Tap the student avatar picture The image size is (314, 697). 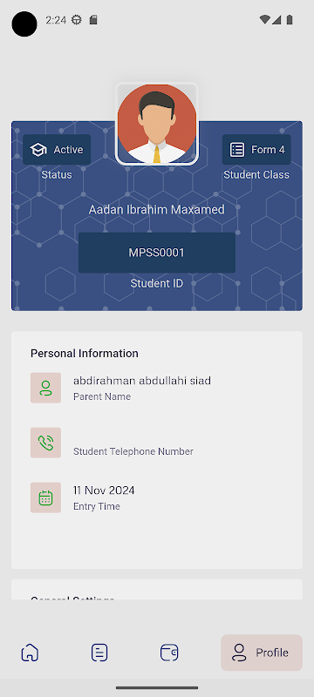(156, 124)
